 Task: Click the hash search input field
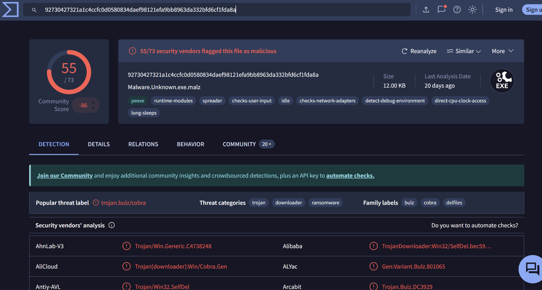coord(217,10)
